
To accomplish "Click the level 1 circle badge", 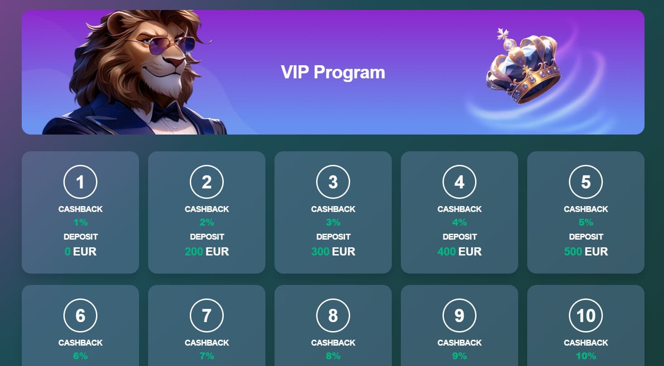I will (80, 182).
